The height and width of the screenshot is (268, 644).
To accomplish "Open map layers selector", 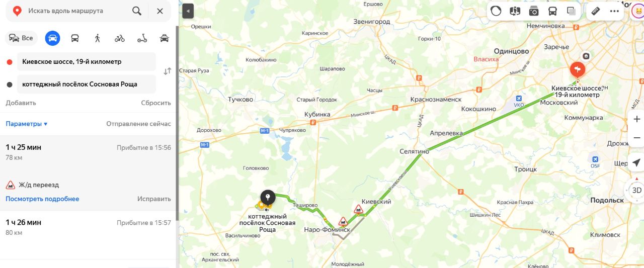I will [x=571, y=11].
